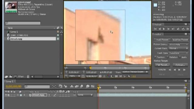The height and width of the screenshot is (109, 194).
Task: Analyze one frame forward in Tracker
Action: pyautogui.click(x=184, y=70)
